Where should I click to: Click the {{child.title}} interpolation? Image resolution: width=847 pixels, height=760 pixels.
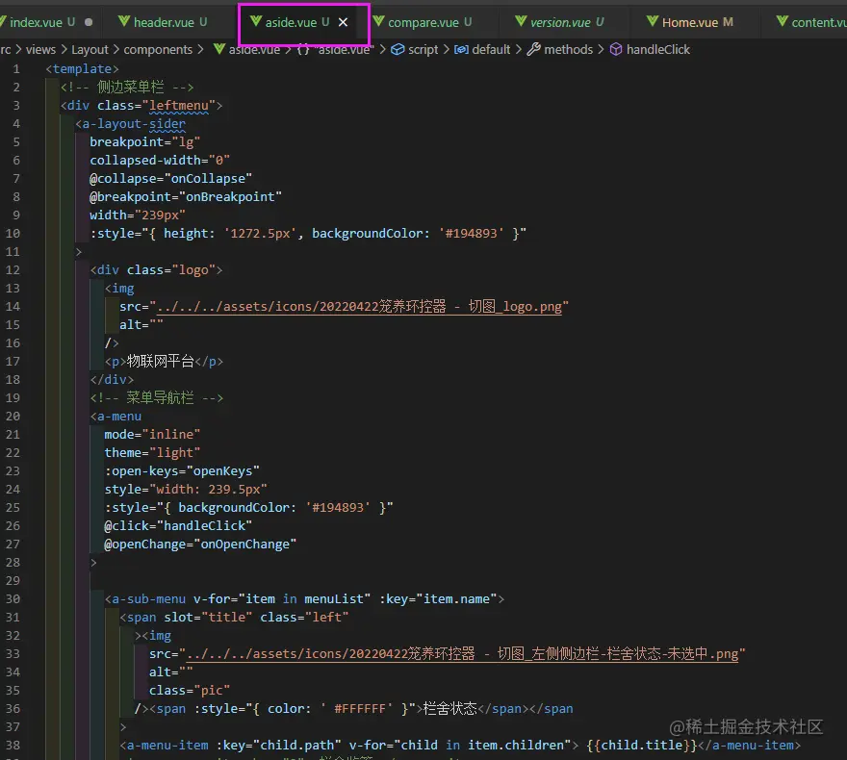642,746
